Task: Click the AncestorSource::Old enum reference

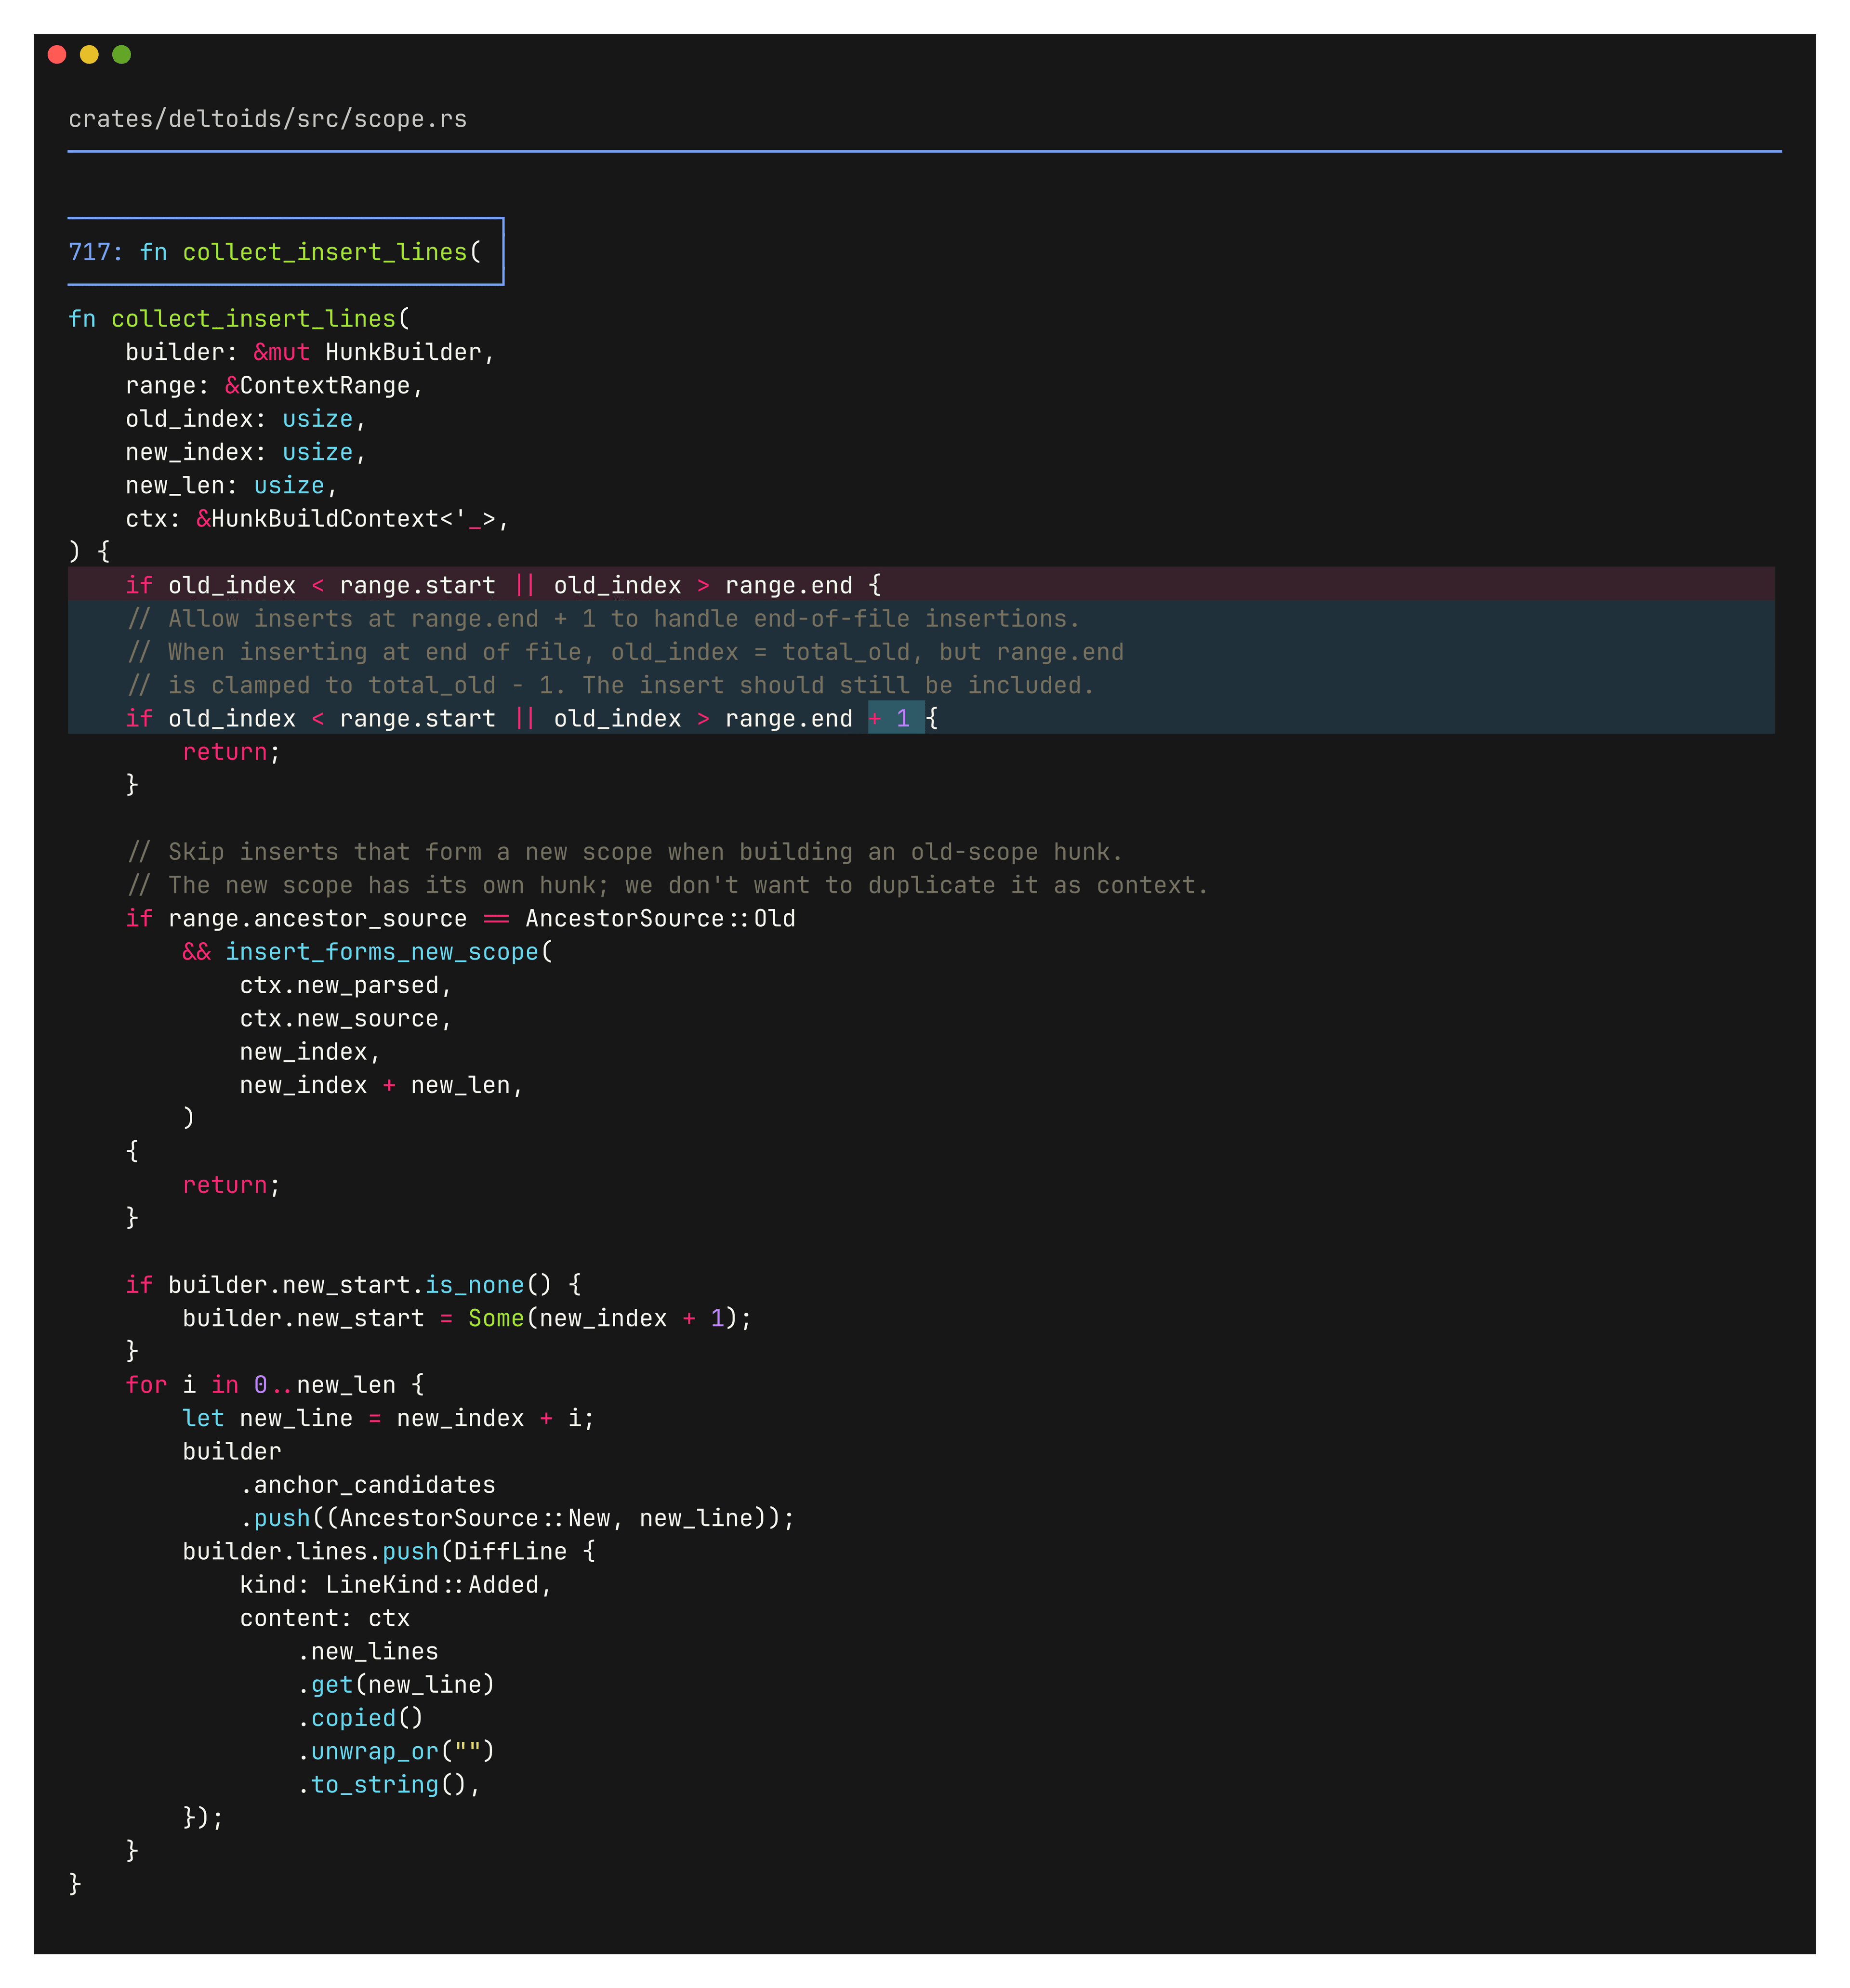Action: [x=660, y=918]
